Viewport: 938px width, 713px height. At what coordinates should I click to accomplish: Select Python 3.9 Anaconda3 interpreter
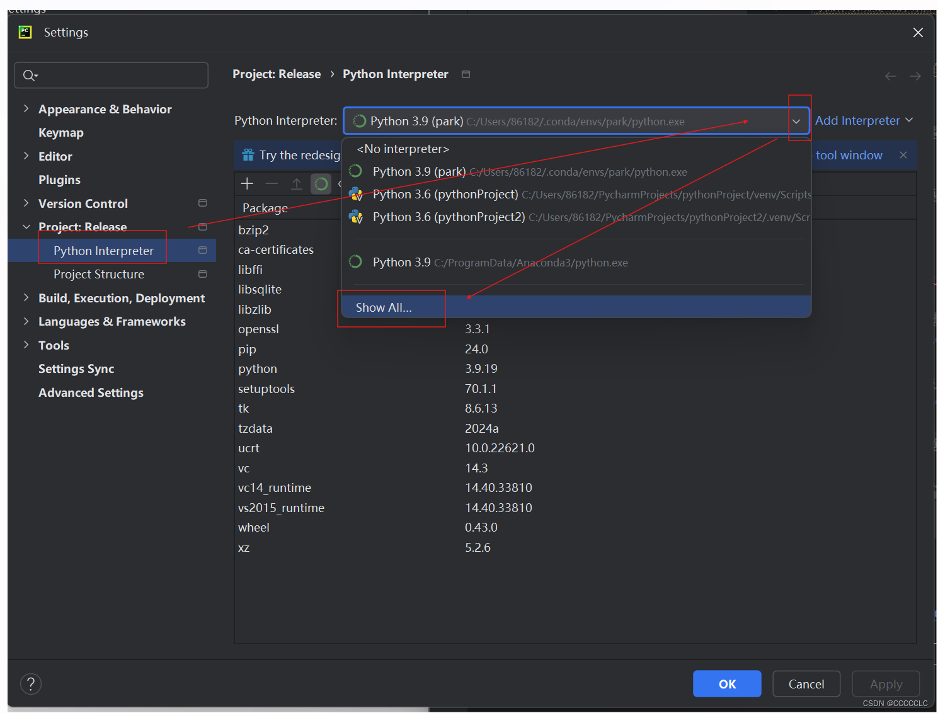[401, 262]
